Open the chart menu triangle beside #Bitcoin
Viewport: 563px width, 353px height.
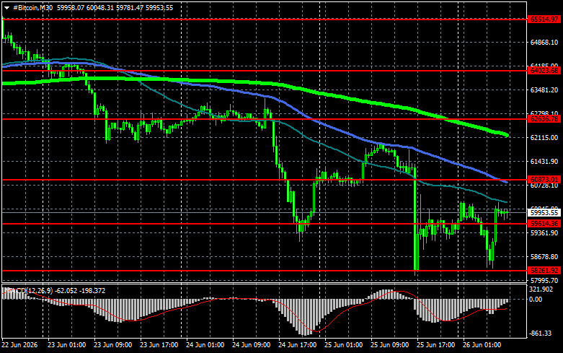[6, 8]
